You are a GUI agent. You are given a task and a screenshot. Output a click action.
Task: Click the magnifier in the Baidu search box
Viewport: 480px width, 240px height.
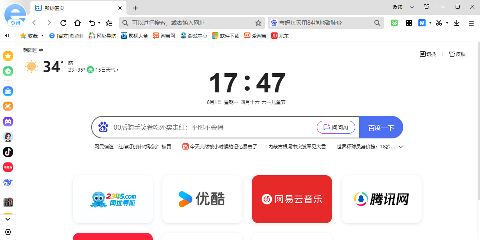377,23
